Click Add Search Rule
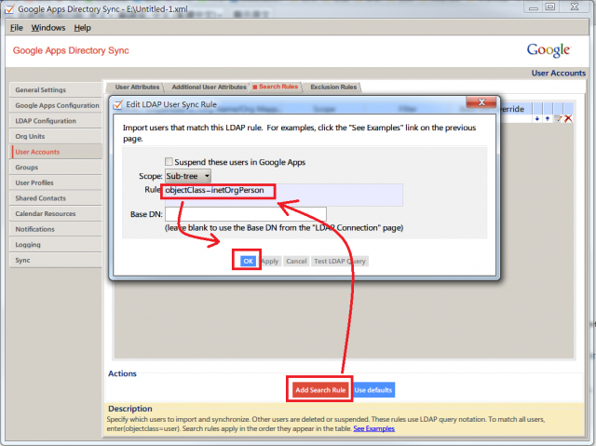The width and height of the screenshot is (596, 446). tap(320, 390)
